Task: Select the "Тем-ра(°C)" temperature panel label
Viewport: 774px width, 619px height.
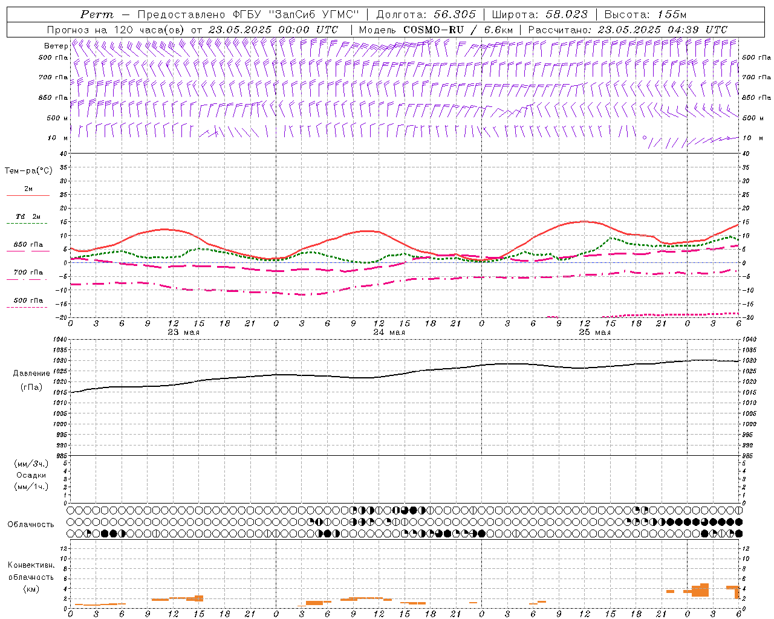Action: [28, 171]
